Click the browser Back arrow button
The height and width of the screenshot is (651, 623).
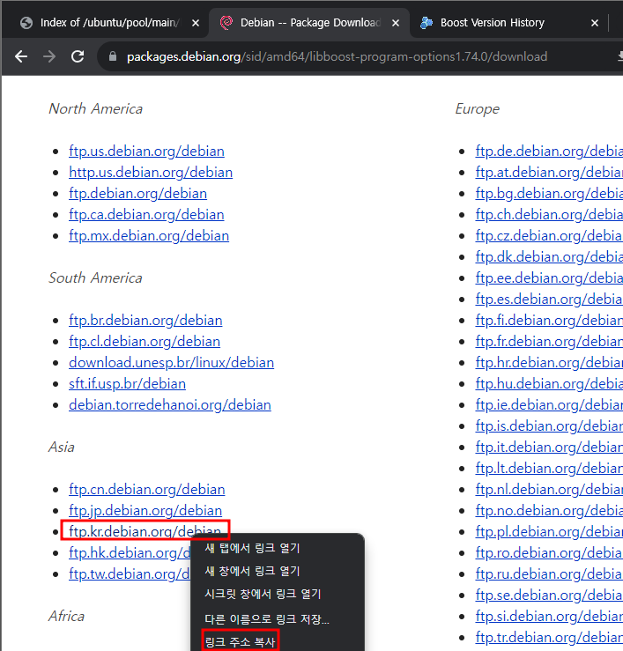pyautogui.click(x=21, y=56)
